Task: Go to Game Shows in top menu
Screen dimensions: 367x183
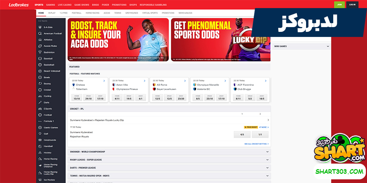Action: [x=82, y=5]
